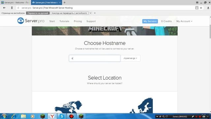Open the media player from the taskbar
Viewport: 211px width, 119px height.
point(33,116)
